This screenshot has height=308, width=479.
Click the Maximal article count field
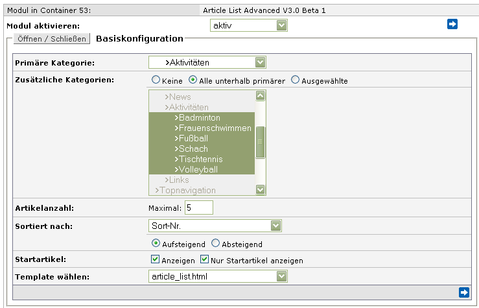click(x=198, y=207)
